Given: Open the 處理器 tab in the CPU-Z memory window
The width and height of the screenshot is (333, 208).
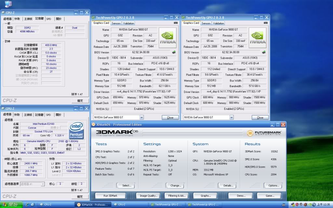Looking at the screenshot, I should coord(7,19).
